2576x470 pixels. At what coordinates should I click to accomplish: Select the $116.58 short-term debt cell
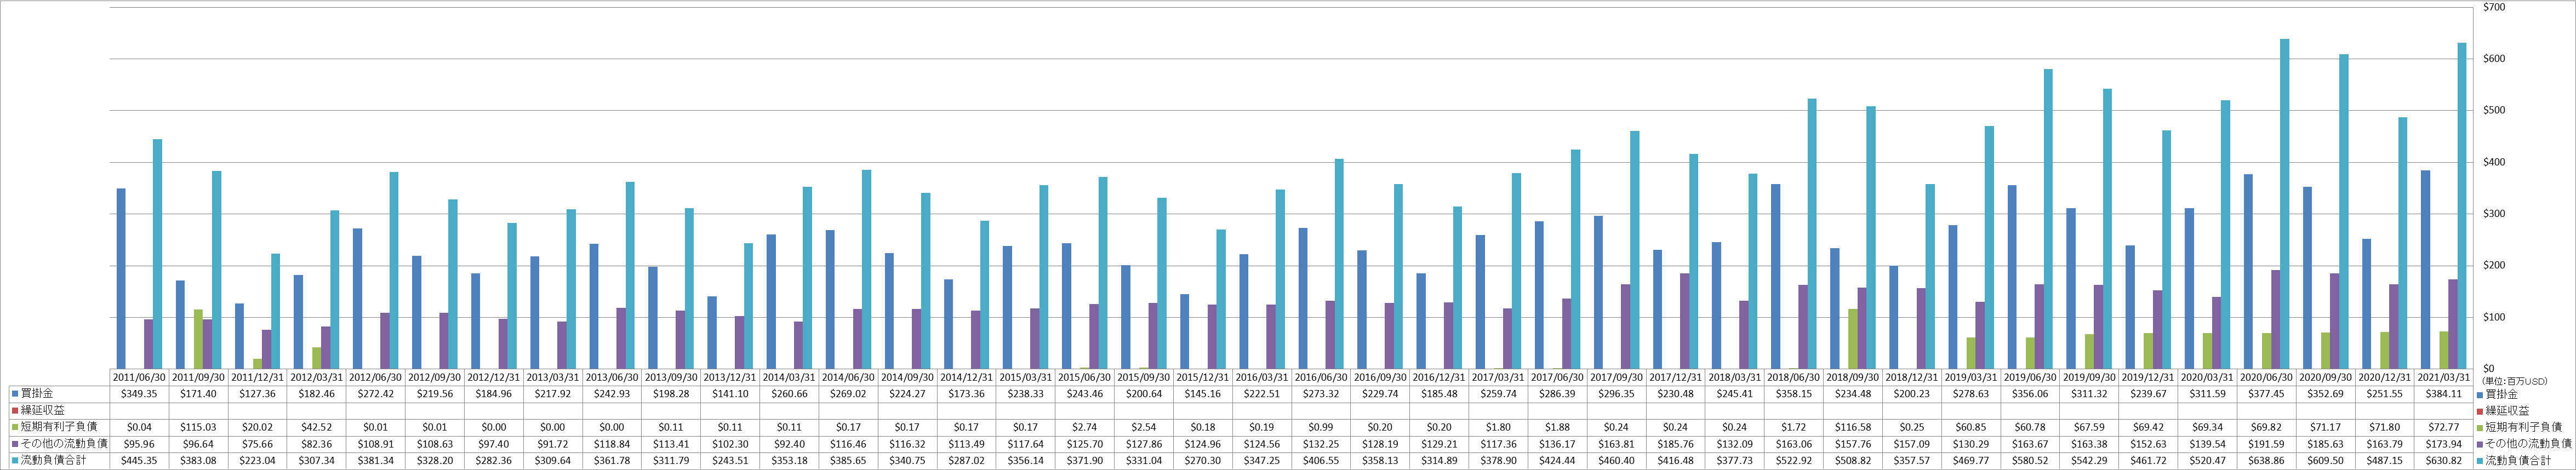point(1853,427)
